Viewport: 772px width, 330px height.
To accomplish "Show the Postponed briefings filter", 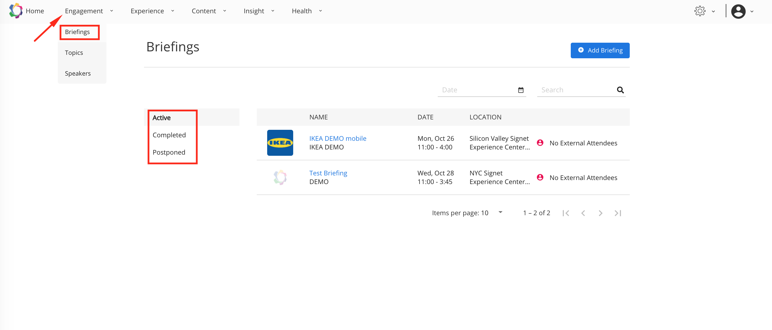I will pyautogui.click(x=169, y=152).
